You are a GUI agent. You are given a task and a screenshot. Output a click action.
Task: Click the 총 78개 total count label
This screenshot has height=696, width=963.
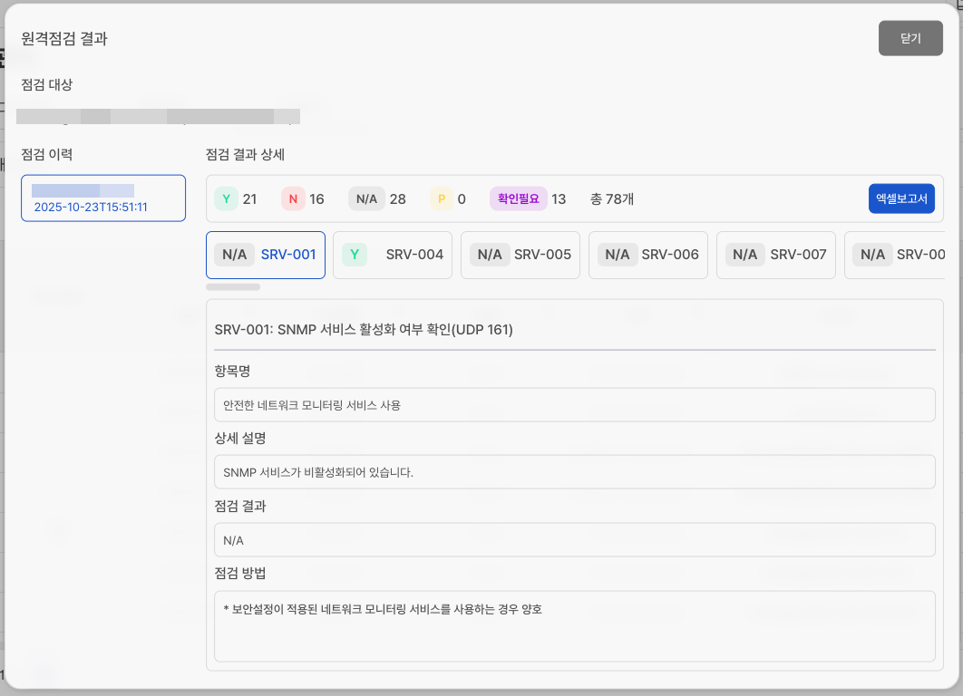click(x=612, y=198)
